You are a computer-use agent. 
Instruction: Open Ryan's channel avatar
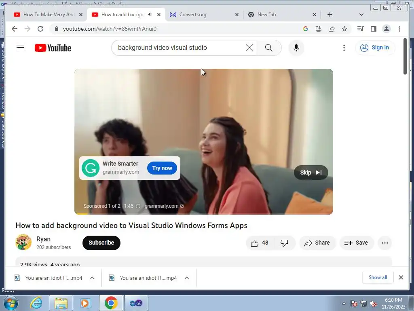click(23, 242)
